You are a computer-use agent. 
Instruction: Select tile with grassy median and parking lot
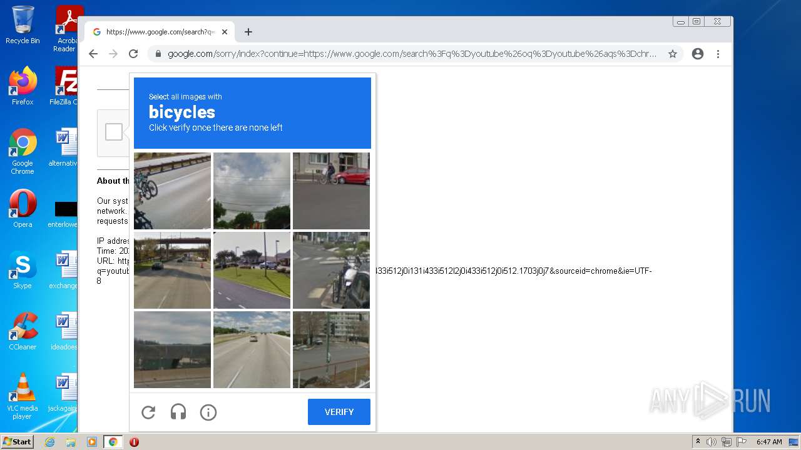click(252, 270)
